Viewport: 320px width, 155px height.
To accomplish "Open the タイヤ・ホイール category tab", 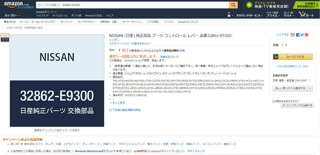I will pyautogui.click(x=132, y=22).
